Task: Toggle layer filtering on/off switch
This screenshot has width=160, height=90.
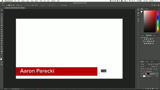Action: coord(159,64)
